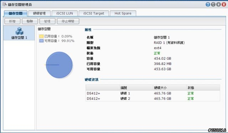The image size is (228, 133).
Task: Click the 正常 status of 硬碟 1
Action: point(191,93)
